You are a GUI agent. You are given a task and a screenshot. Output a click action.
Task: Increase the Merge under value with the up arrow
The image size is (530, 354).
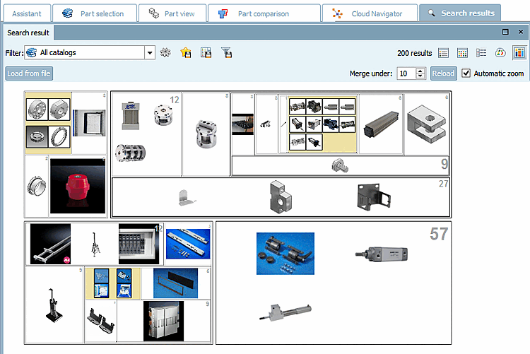[420, 71]
